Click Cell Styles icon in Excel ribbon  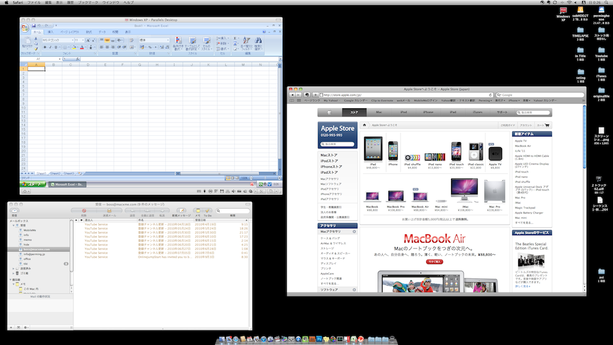206,44
